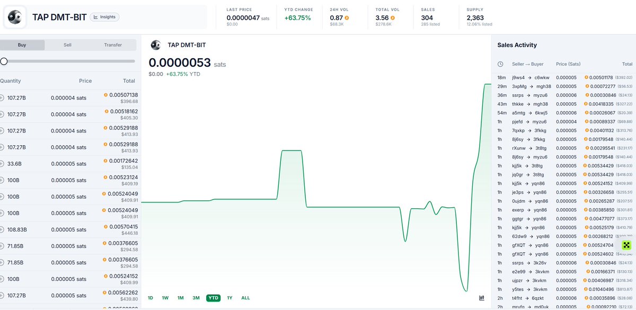636x310 pixels.
Task: Click the '12.06% listed' text under Supply
Action: pyautogui.click(x=479, y=24)
